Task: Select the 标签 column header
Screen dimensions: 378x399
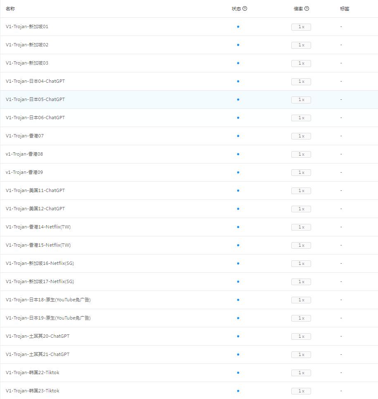Action: (345, 9)
